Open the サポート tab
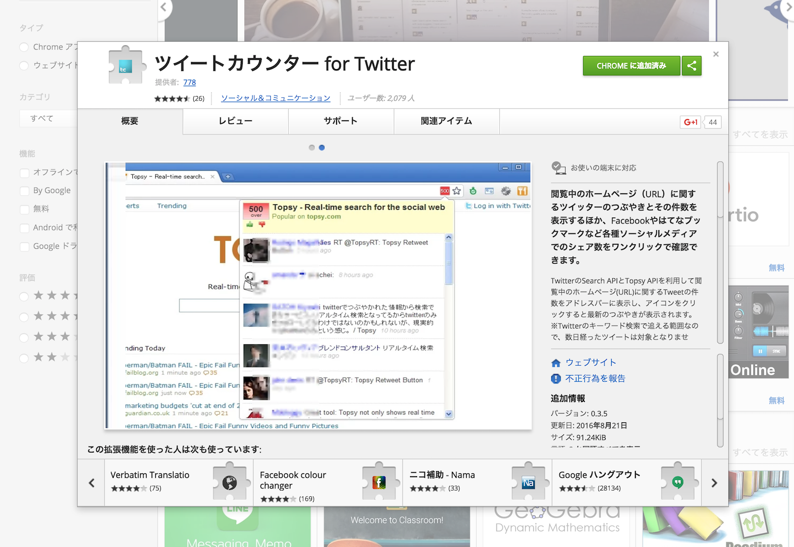794x547 pixels. click(341, 121)
